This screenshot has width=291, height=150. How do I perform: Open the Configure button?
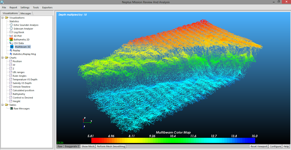coord(275,146)
